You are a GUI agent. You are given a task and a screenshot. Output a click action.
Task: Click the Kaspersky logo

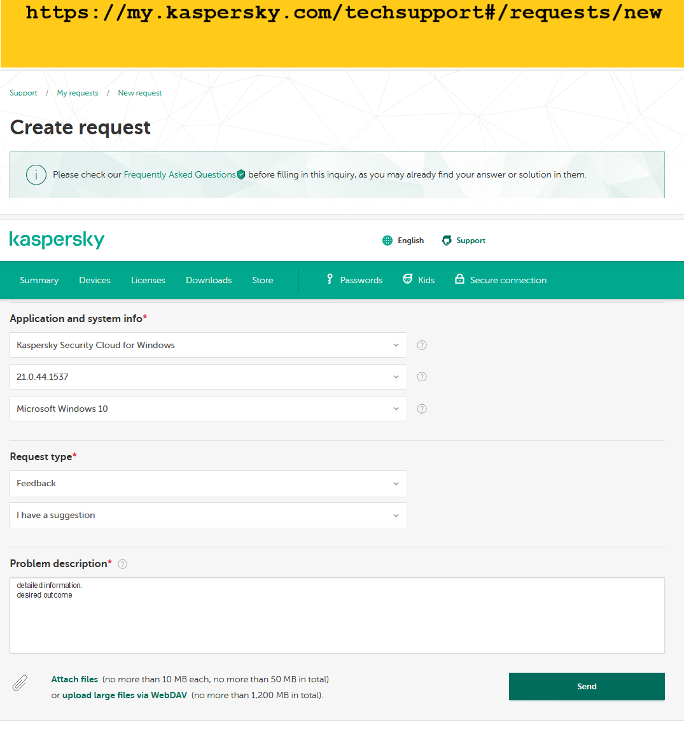tap(57, 240)
